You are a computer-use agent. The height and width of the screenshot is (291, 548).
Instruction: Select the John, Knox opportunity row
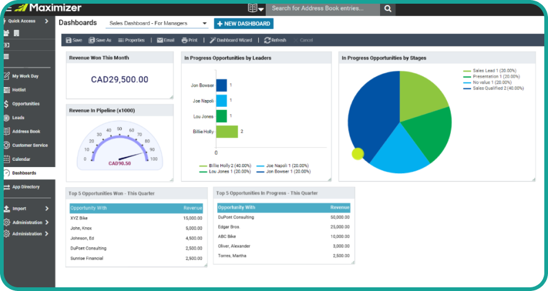137,228
